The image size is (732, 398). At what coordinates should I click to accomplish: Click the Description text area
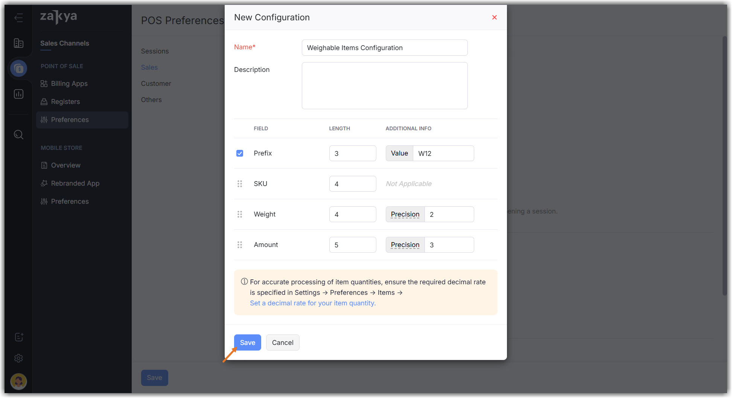pyautogui.click(x=384, y=86)
